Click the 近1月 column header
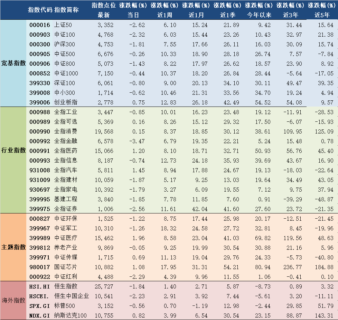Screen dimensions: 338x320 click(196, 15)
